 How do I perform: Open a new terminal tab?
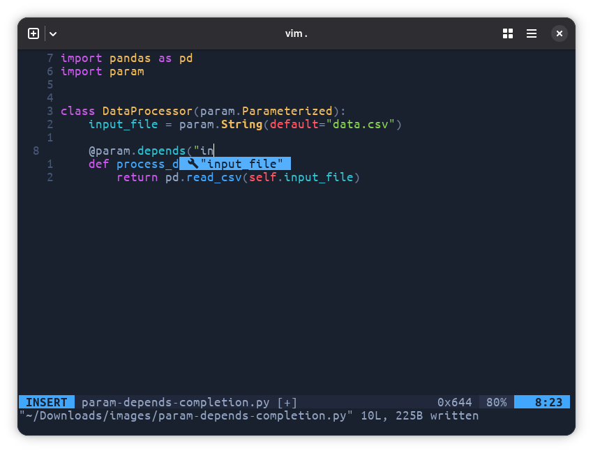coord(33,33)
